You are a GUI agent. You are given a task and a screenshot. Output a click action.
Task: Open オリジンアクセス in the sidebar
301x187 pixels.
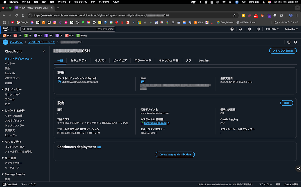[x=15, y=147]
